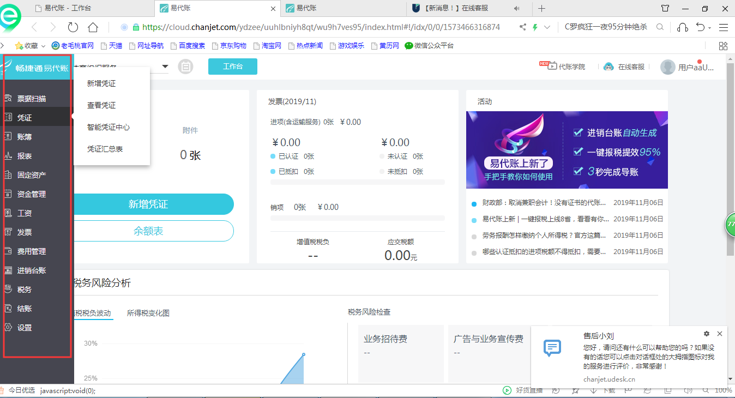
Task: Open the 易代账上新了 promo banner
Action: 567,150
